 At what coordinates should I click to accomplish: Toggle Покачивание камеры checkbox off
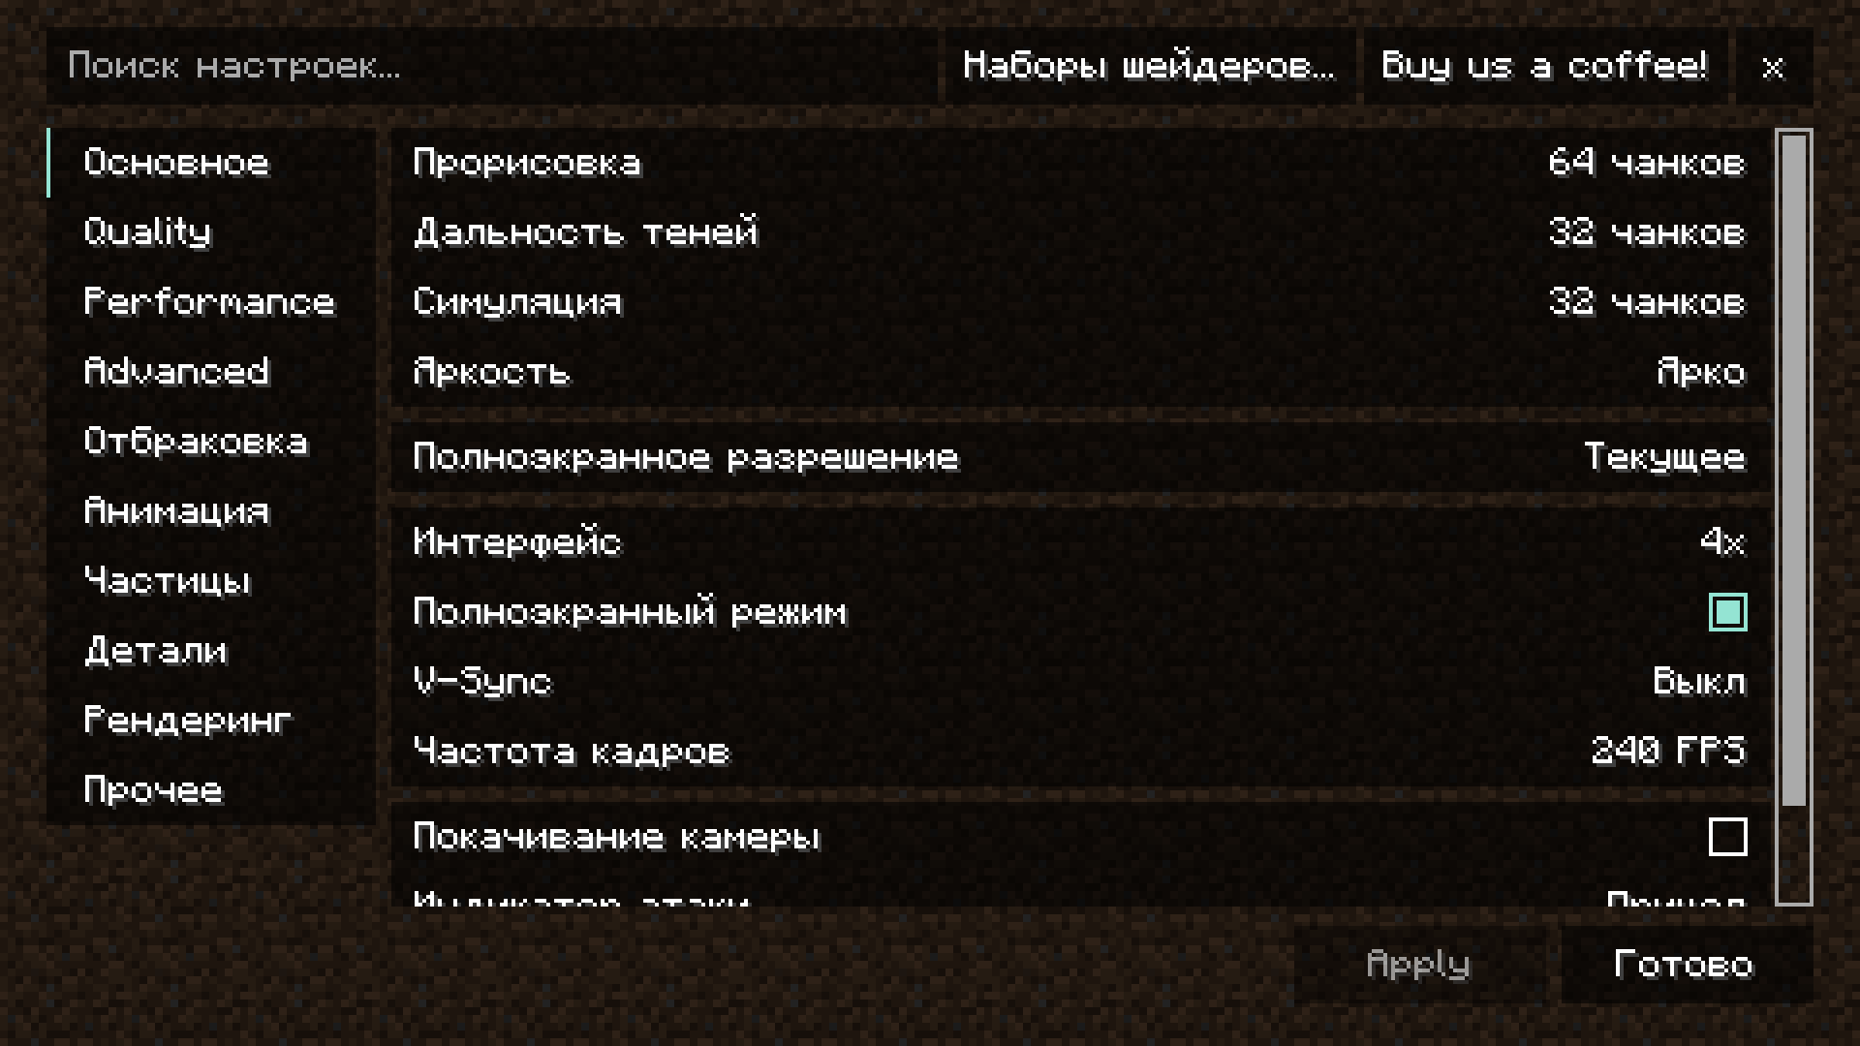pyautogui.click(x=1727, y=837)
